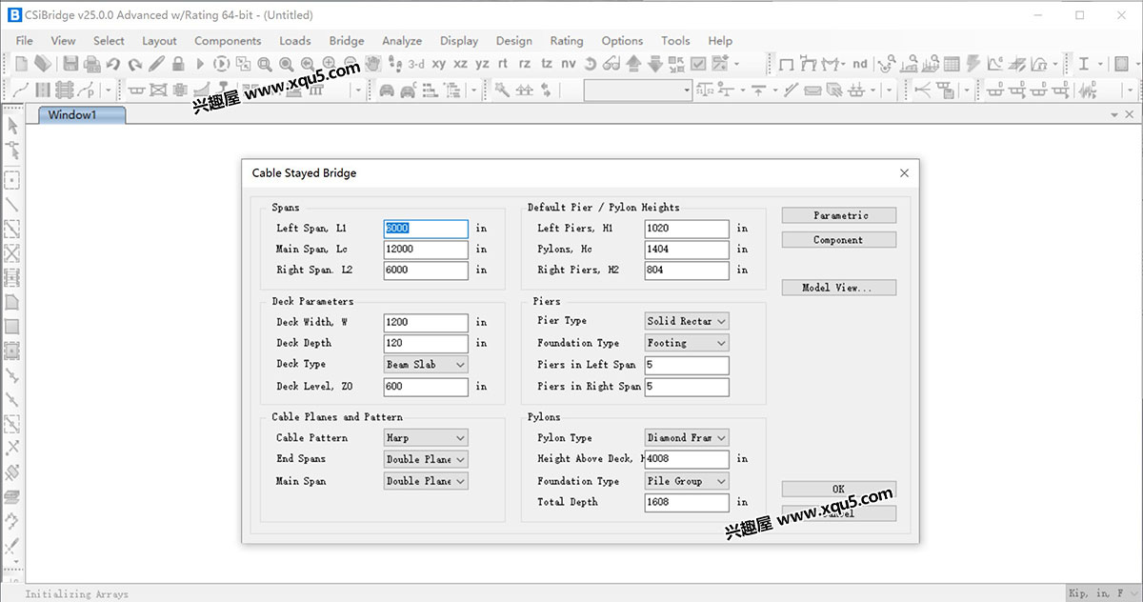
Task: Open the units dropdown in status bar
Action: (x=1103, y=593)
